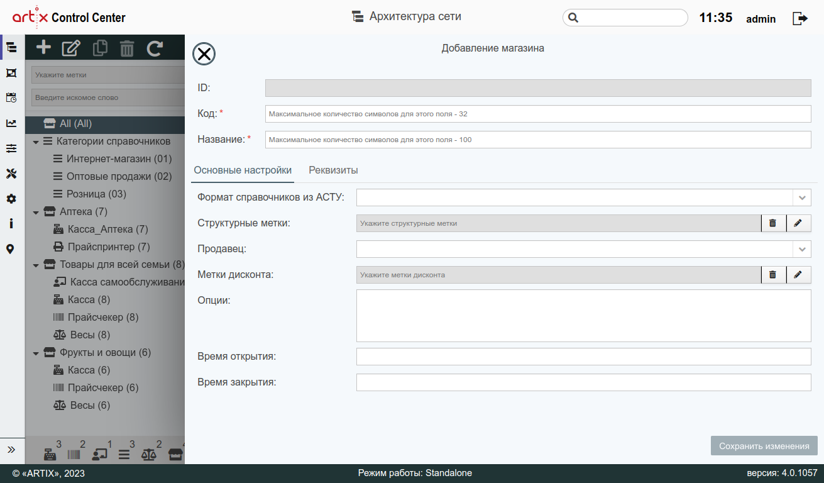Image resolution: width=824 pixels, height=483 pixels.
Task: Click the admin user name
Action: pos(761,19)
